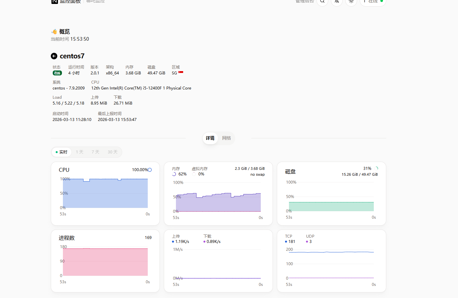The image size is (458, 298).
Task: Switch to the 详情 tab
Action: coord(210,138)
